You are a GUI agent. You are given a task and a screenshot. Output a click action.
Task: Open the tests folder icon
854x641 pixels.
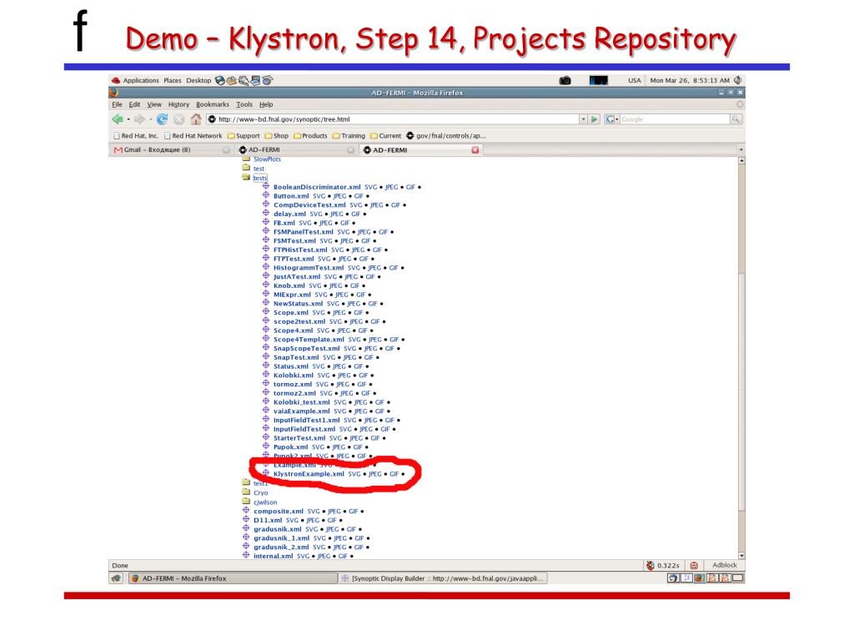246,177
